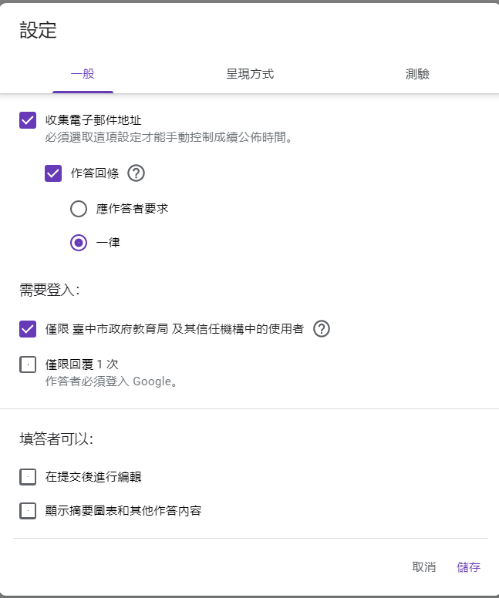Click help icon beside 僅限臺中市政府教育局 option
The image size is (499, 598).
click(x=322, y=329)
